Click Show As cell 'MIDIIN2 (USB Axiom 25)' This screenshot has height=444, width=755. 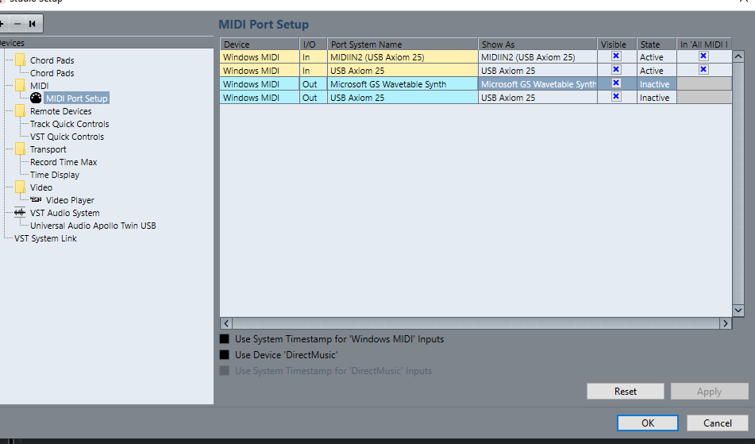[537, 57]
